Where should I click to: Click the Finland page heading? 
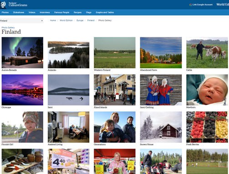click(x=11, y=32)
